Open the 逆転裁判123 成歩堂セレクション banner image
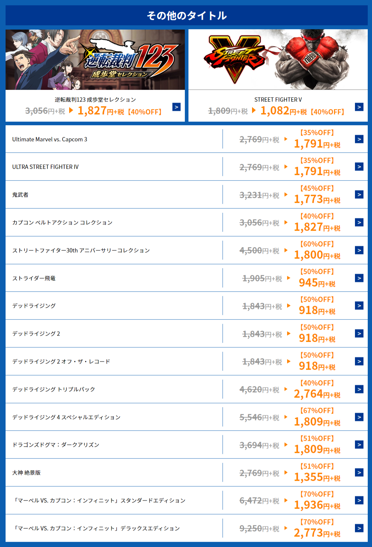The height and width of the screenshot is (547, 372). click(x=95, y=60)
